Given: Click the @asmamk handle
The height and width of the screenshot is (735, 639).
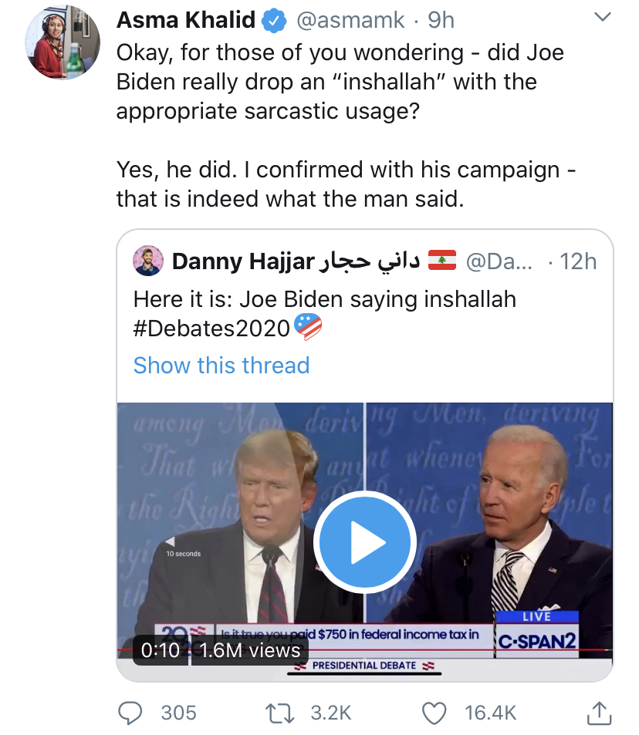Looking at the screenshot, I should click(x=351, y=21).
